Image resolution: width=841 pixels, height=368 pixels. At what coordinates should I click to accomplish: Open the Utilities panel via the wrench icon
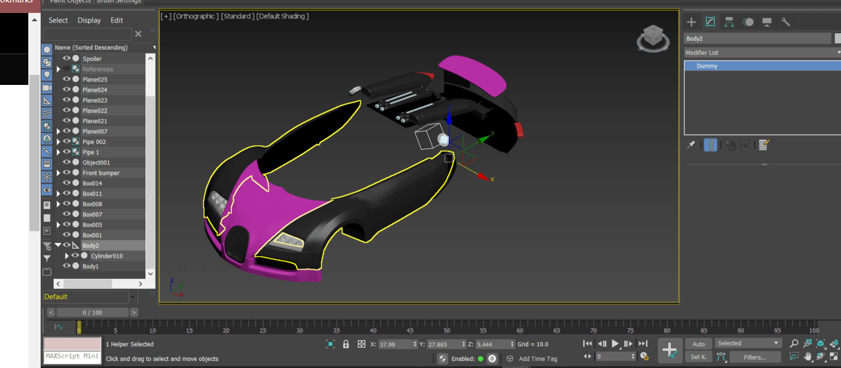[785, 22]
